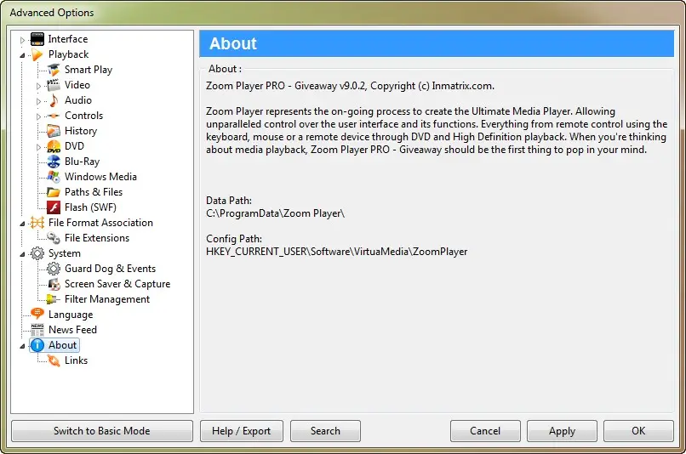Click the Help / Export button
This screenshot has width=686, height=454.
(x=242, y=431)
